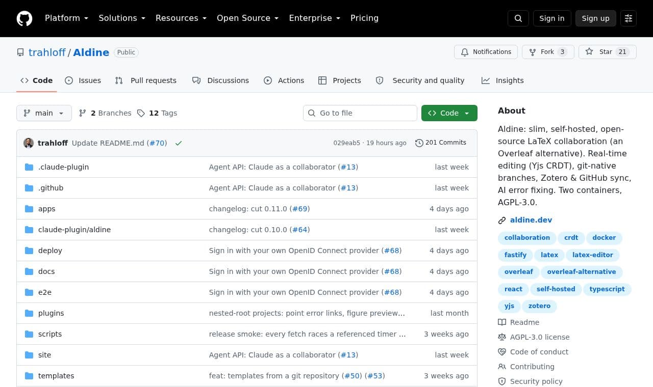Expand the green Code dropdown button
The height and width of the screenshot is (387, 653).
[x=449, y=113]
